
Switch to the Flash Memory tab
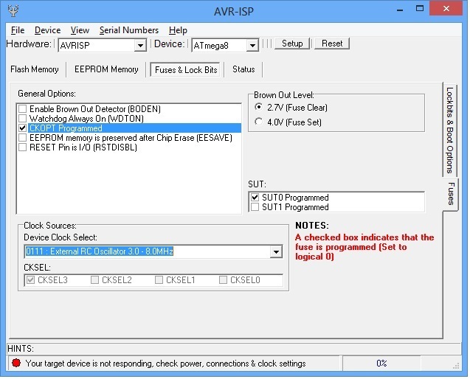(x=35, y=69)
